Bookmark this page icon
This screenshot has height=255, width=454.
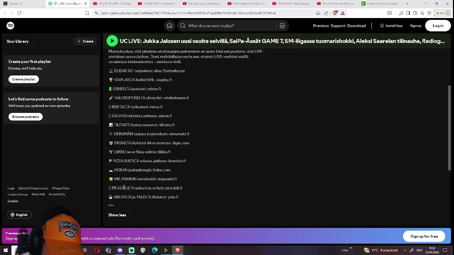[87, 13]
